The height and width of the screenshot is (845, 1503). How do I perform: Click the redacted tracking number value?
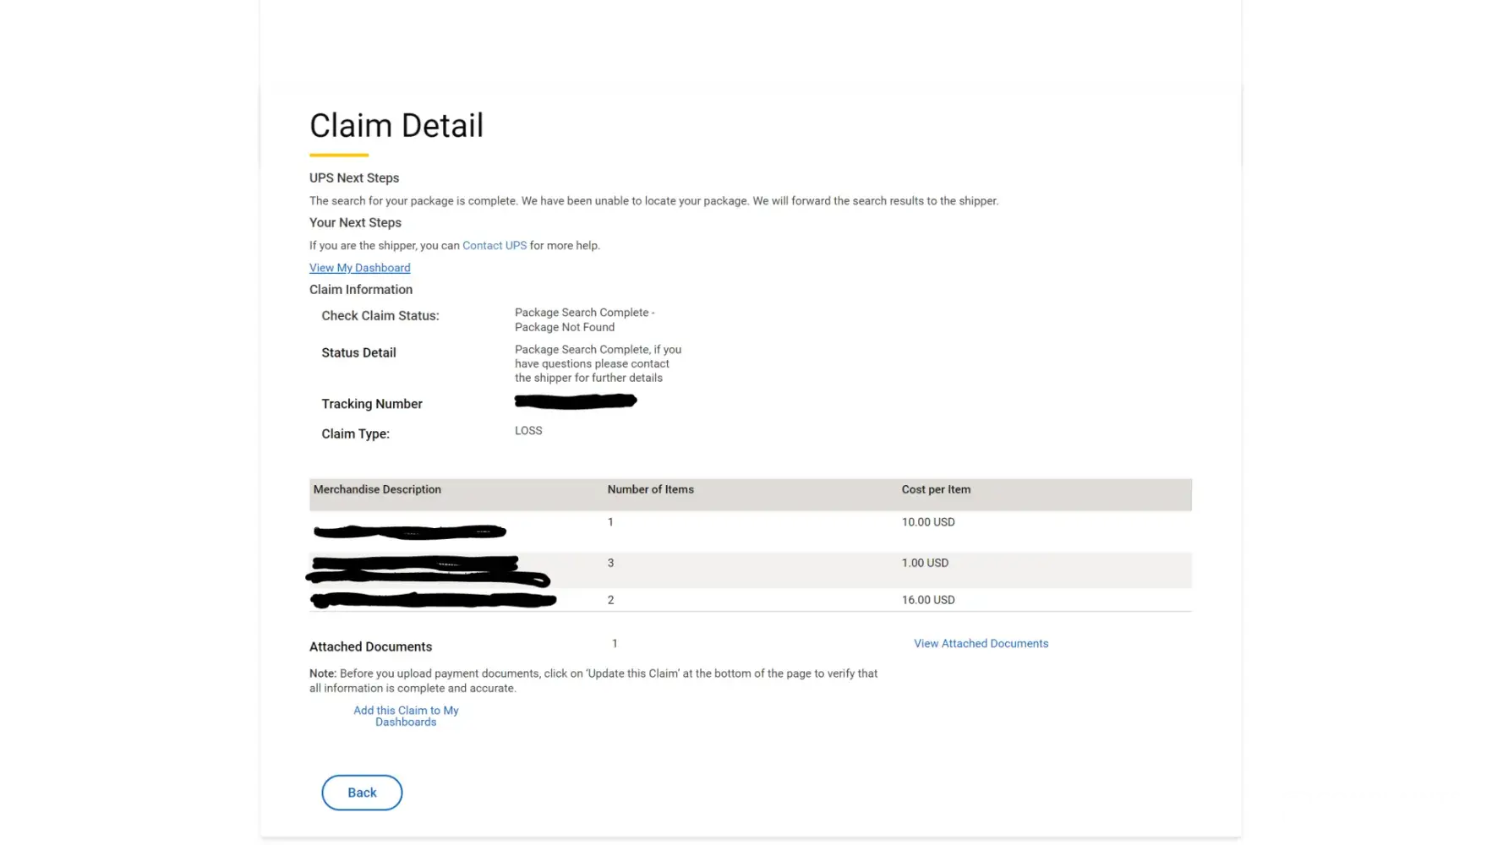576,401
